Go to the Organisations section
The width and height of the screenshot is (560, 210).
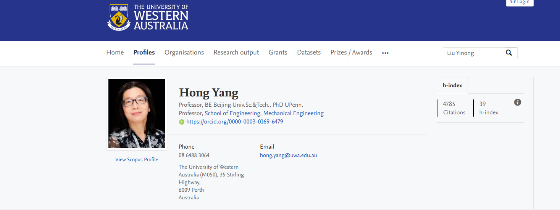click(x=184, y=53)
